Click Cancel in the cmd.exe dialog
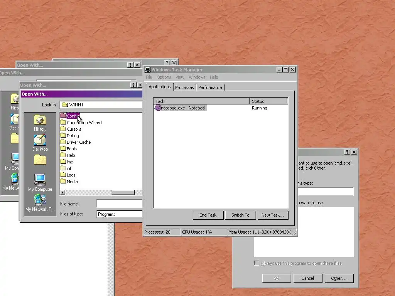This screenshot has height=296, width=395. (x=307, y=278)
